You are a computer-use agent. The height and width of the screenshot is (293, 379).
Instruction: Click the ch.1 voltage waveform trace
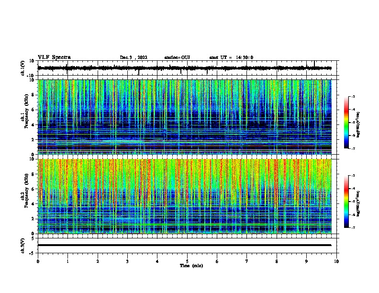pos(184,68)
